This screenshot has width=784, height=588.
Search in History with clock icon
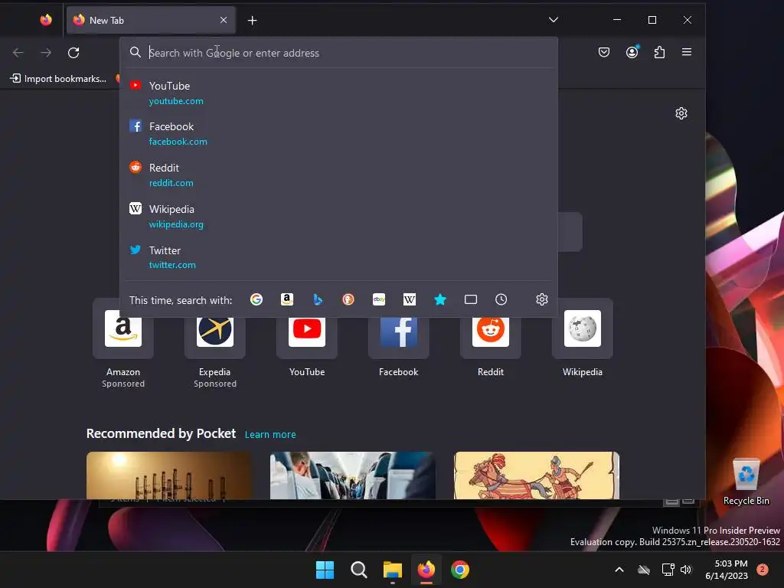[x=501, y=299]
